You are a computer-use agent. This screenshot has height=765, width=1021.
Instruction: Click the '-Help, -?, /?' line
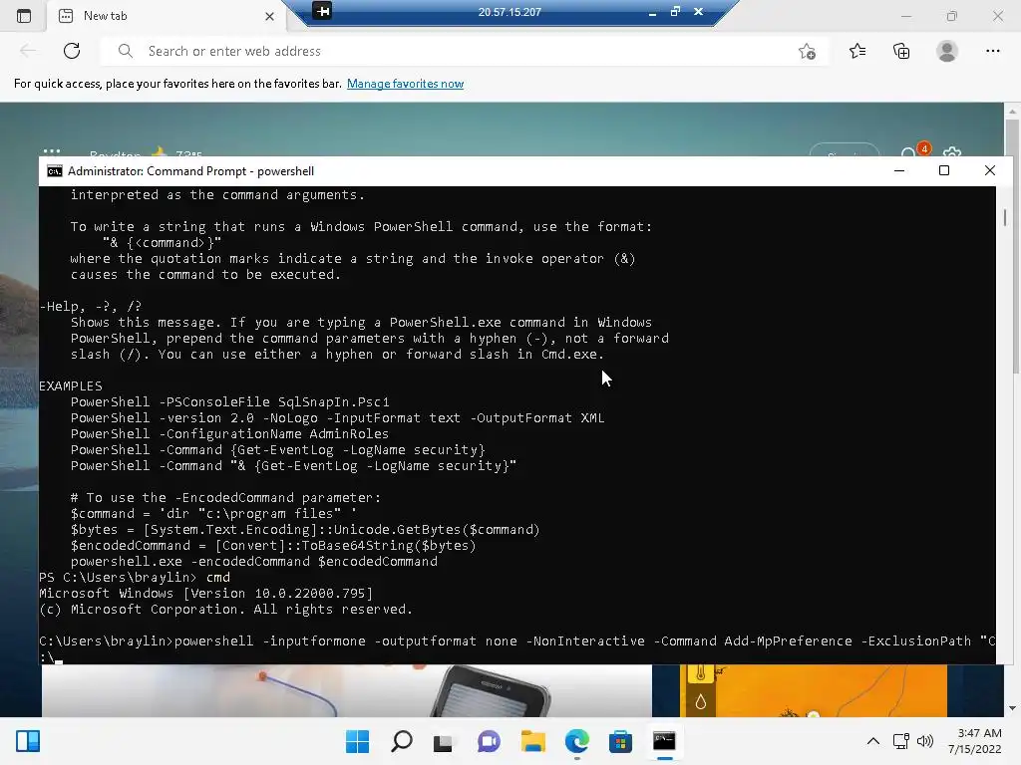[x=90, y=307]
